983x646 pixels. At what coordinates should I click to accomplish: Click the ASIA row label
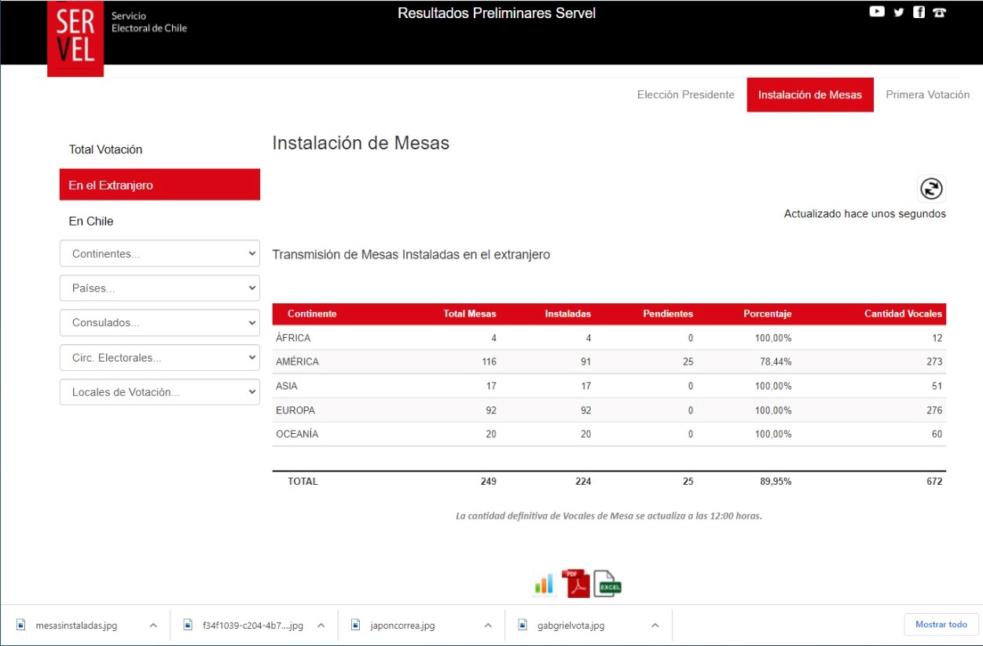287,387
